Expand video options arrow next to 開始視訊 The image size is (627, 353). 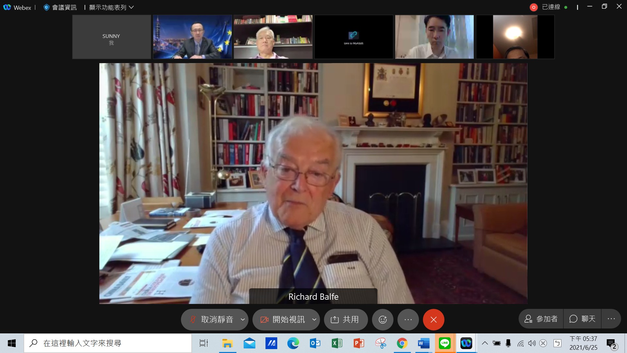(314, 319)
